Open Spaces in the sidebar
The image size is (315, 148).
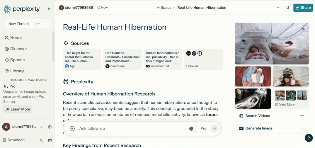pos(15,60)
